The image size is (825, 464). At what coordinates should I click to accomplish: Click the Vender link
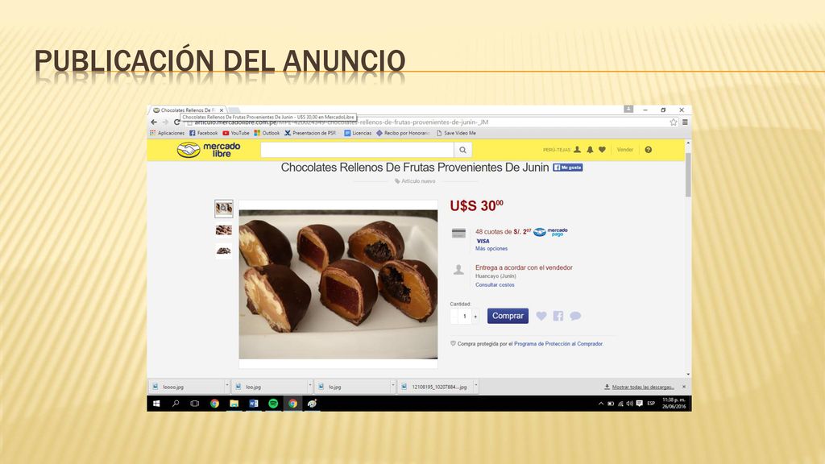click(625, 149)
